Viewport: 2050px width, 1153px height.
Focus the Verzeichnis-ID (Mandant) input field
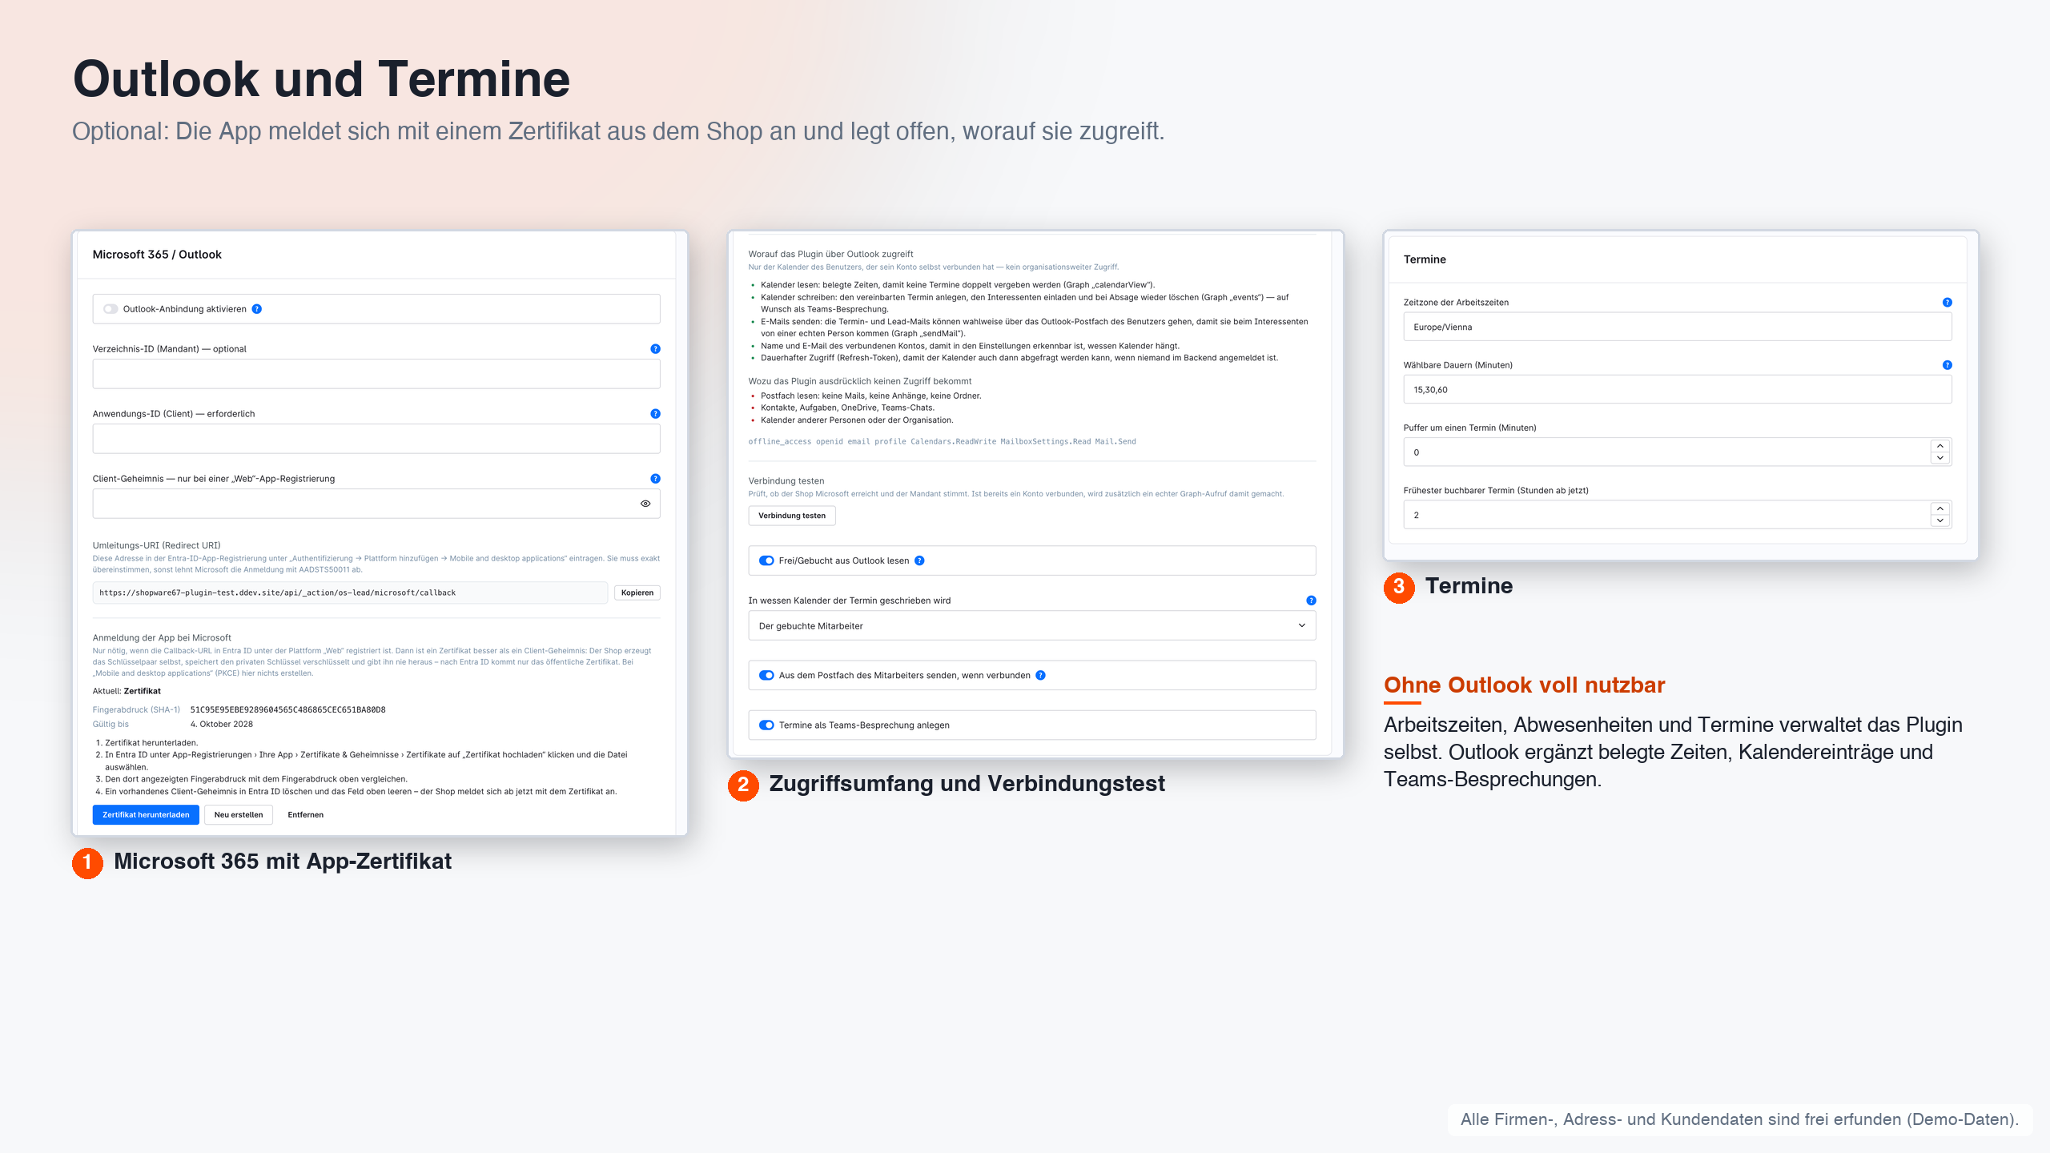[x=376, y=374]
